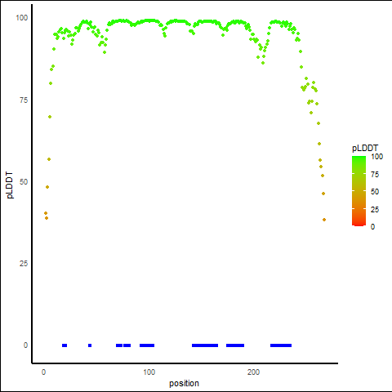The image size is (392, 392).
Task: Click the y-axis tick label 50
Action: click(24, 182)
